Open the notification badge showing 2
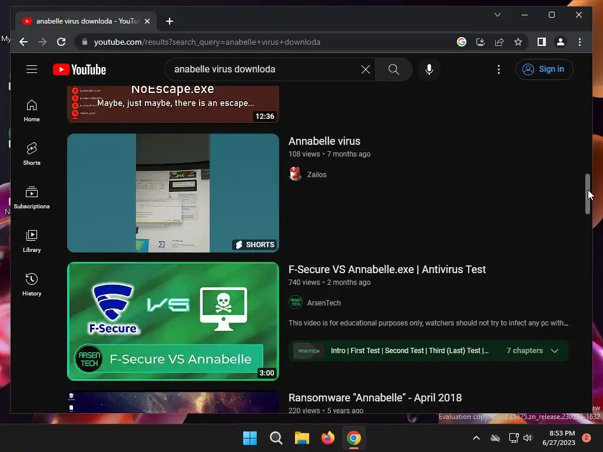This screenshot has height=452, width=603. point(587,438)
